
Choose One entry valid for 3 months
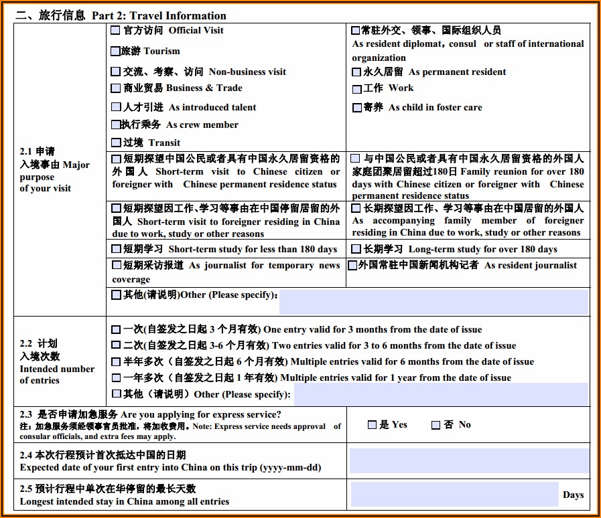coord(116,330)
